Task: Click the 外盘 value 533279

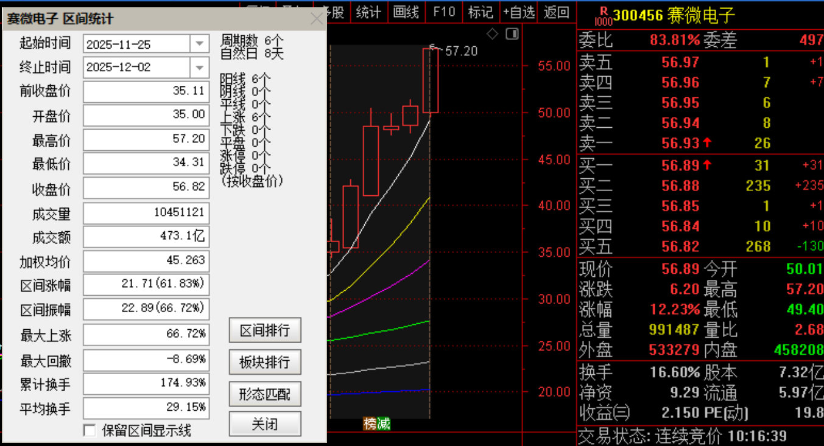Action: pos(674,350)
